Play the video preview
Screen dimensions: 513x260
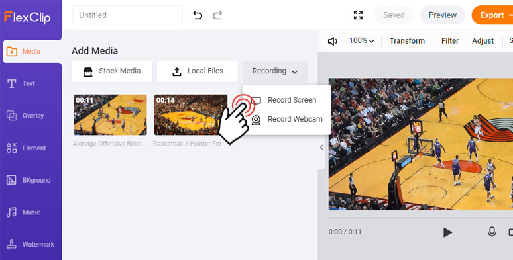click(x=447, y=232)
